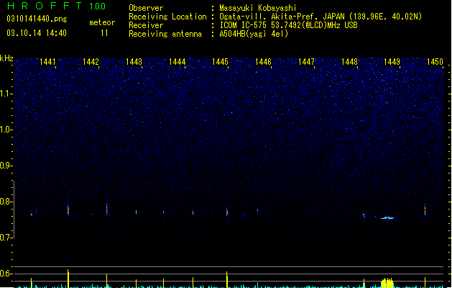The width and height of the screenshot is (452, 288).
Task: Click the wide yellow power burst near 1449
Action: 387,283
